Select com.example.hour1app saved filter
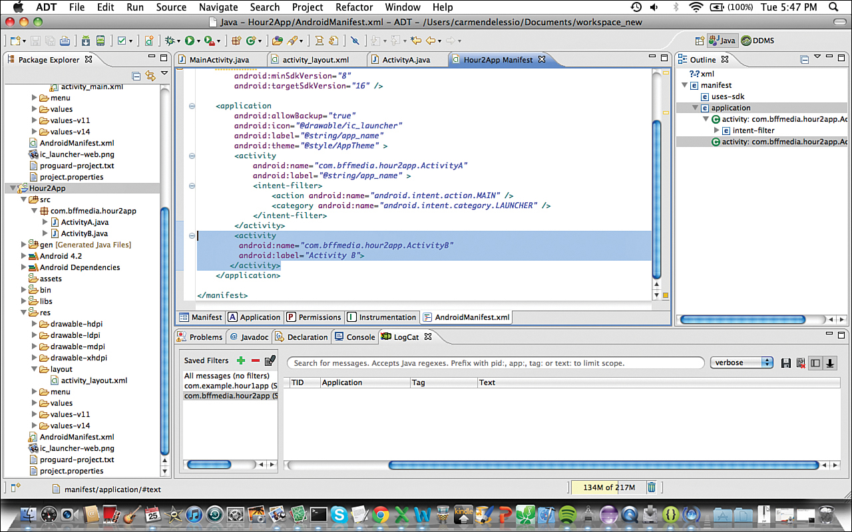852x532 pixels. point(230,386)
